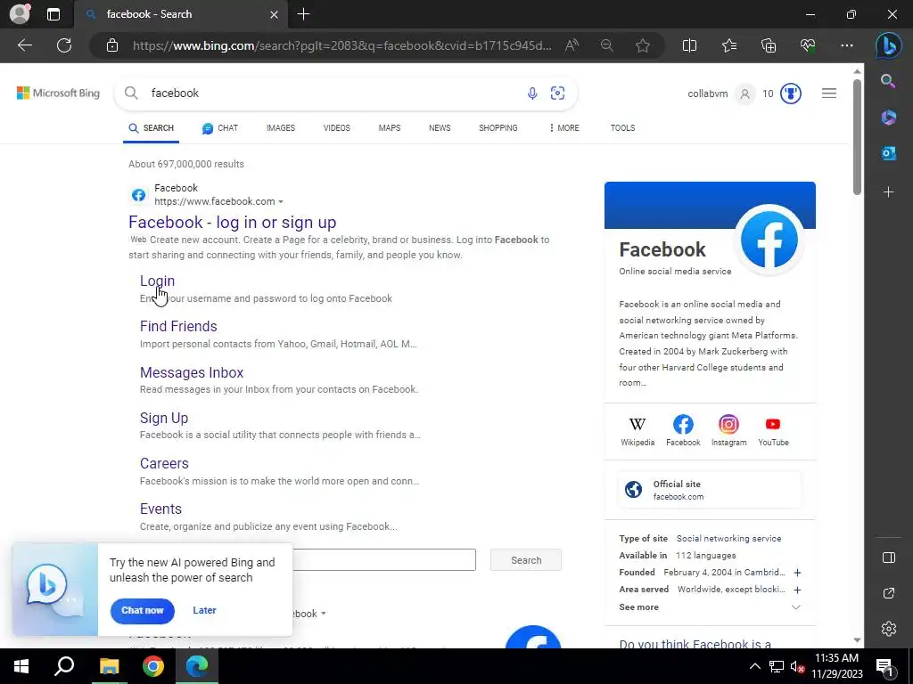Open the Careers link
This screenshot has width=913, height=684.
pyautogui.click(x=164, y=463)
